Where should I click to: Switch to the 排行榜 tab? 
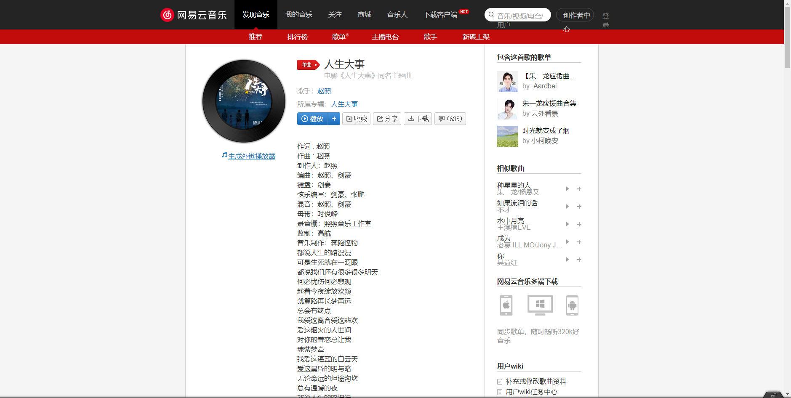[297, 37]
